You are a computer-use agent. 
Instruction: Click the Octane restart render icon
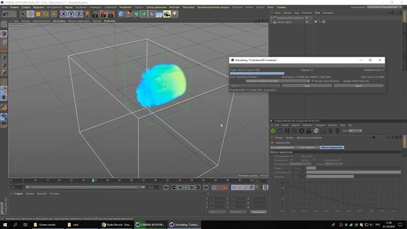pyautogui.click(x=280, y=131)
